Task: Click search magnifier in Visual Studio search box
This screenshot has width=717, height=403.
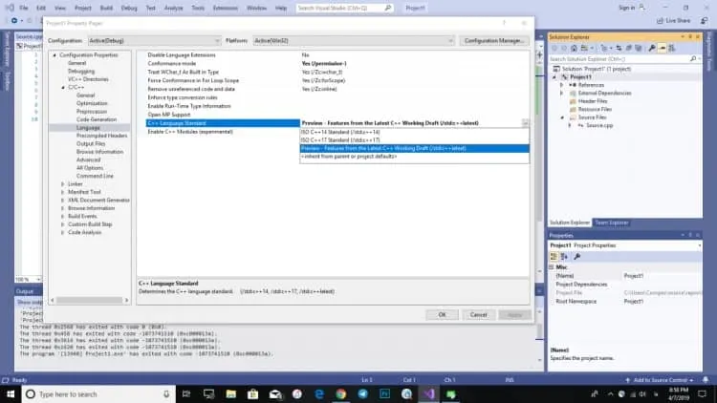Action: (388, 8)
